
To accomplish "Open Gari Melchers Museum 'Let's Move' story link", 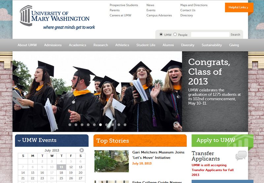I will coord(158,155).
